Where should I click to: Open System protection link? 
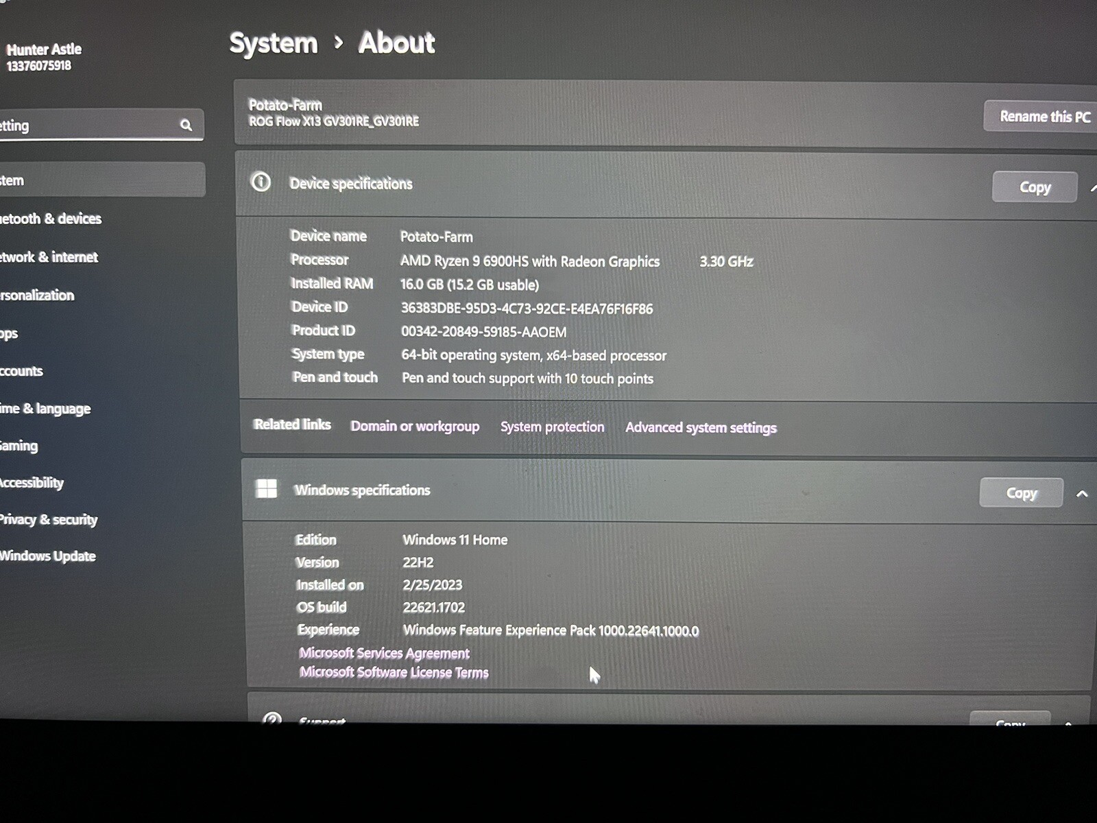coord(552,427)
